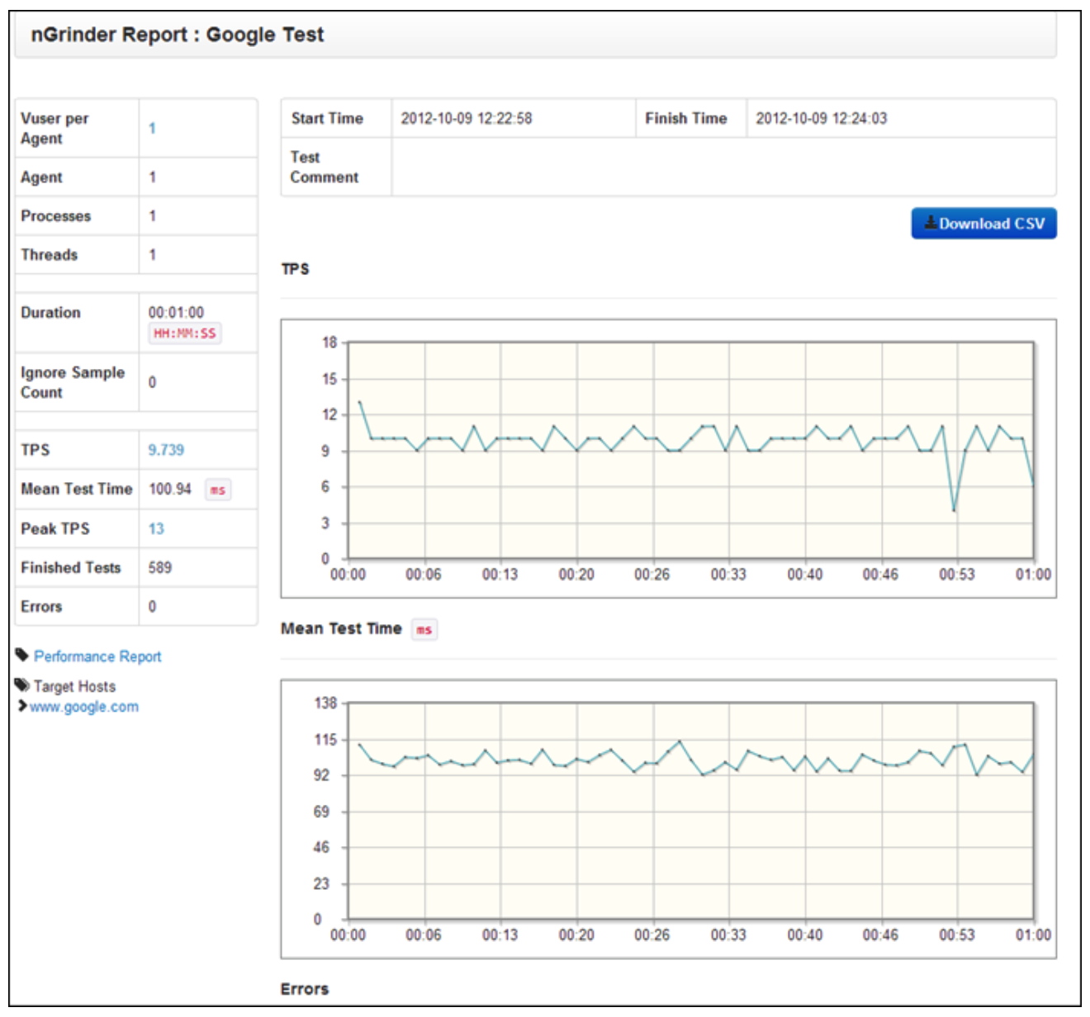This screenshot has width=1090, height=1017.
Task: Click the Ignore Sample Count label
Action: (73, 382)
